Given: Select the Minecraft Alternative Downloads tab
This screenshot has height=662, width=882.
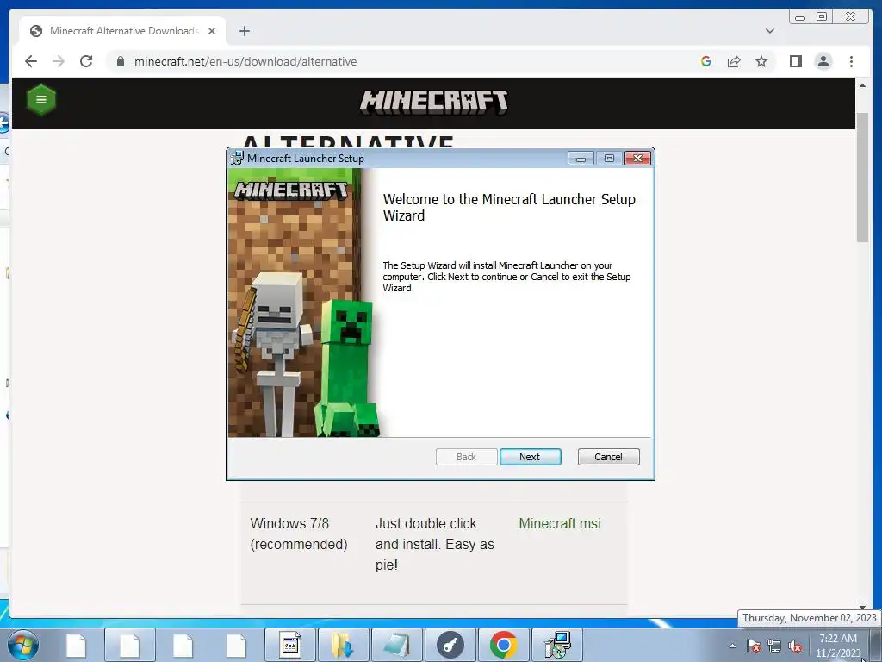Looking at the screenshot, I should coord(123,31).
